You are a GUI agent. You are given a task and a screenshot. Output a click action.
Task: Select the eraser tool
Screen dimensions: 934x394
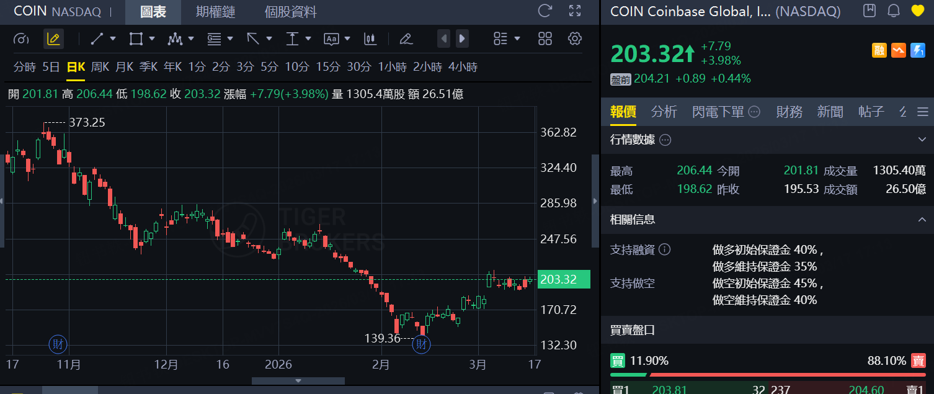tap(406, 39)
